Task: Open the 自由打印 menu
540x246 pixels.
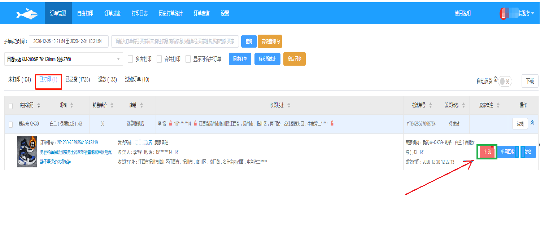Action: pyautogui.click(x=85, y=13)
